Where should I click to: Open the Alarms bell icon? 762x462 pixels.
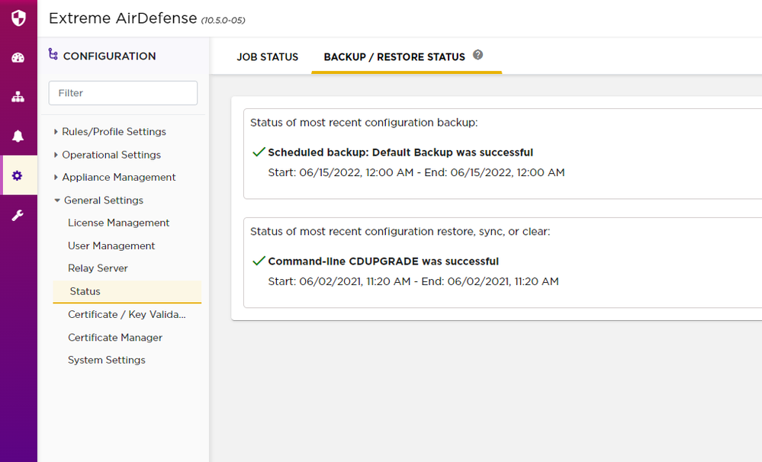pos(18,136)
